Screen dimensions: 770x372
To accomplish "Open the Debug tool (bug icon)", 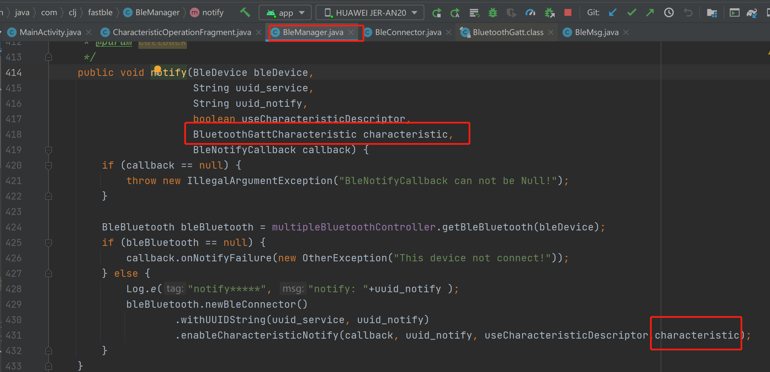I will pyautogui.click(x=493, y=12).
